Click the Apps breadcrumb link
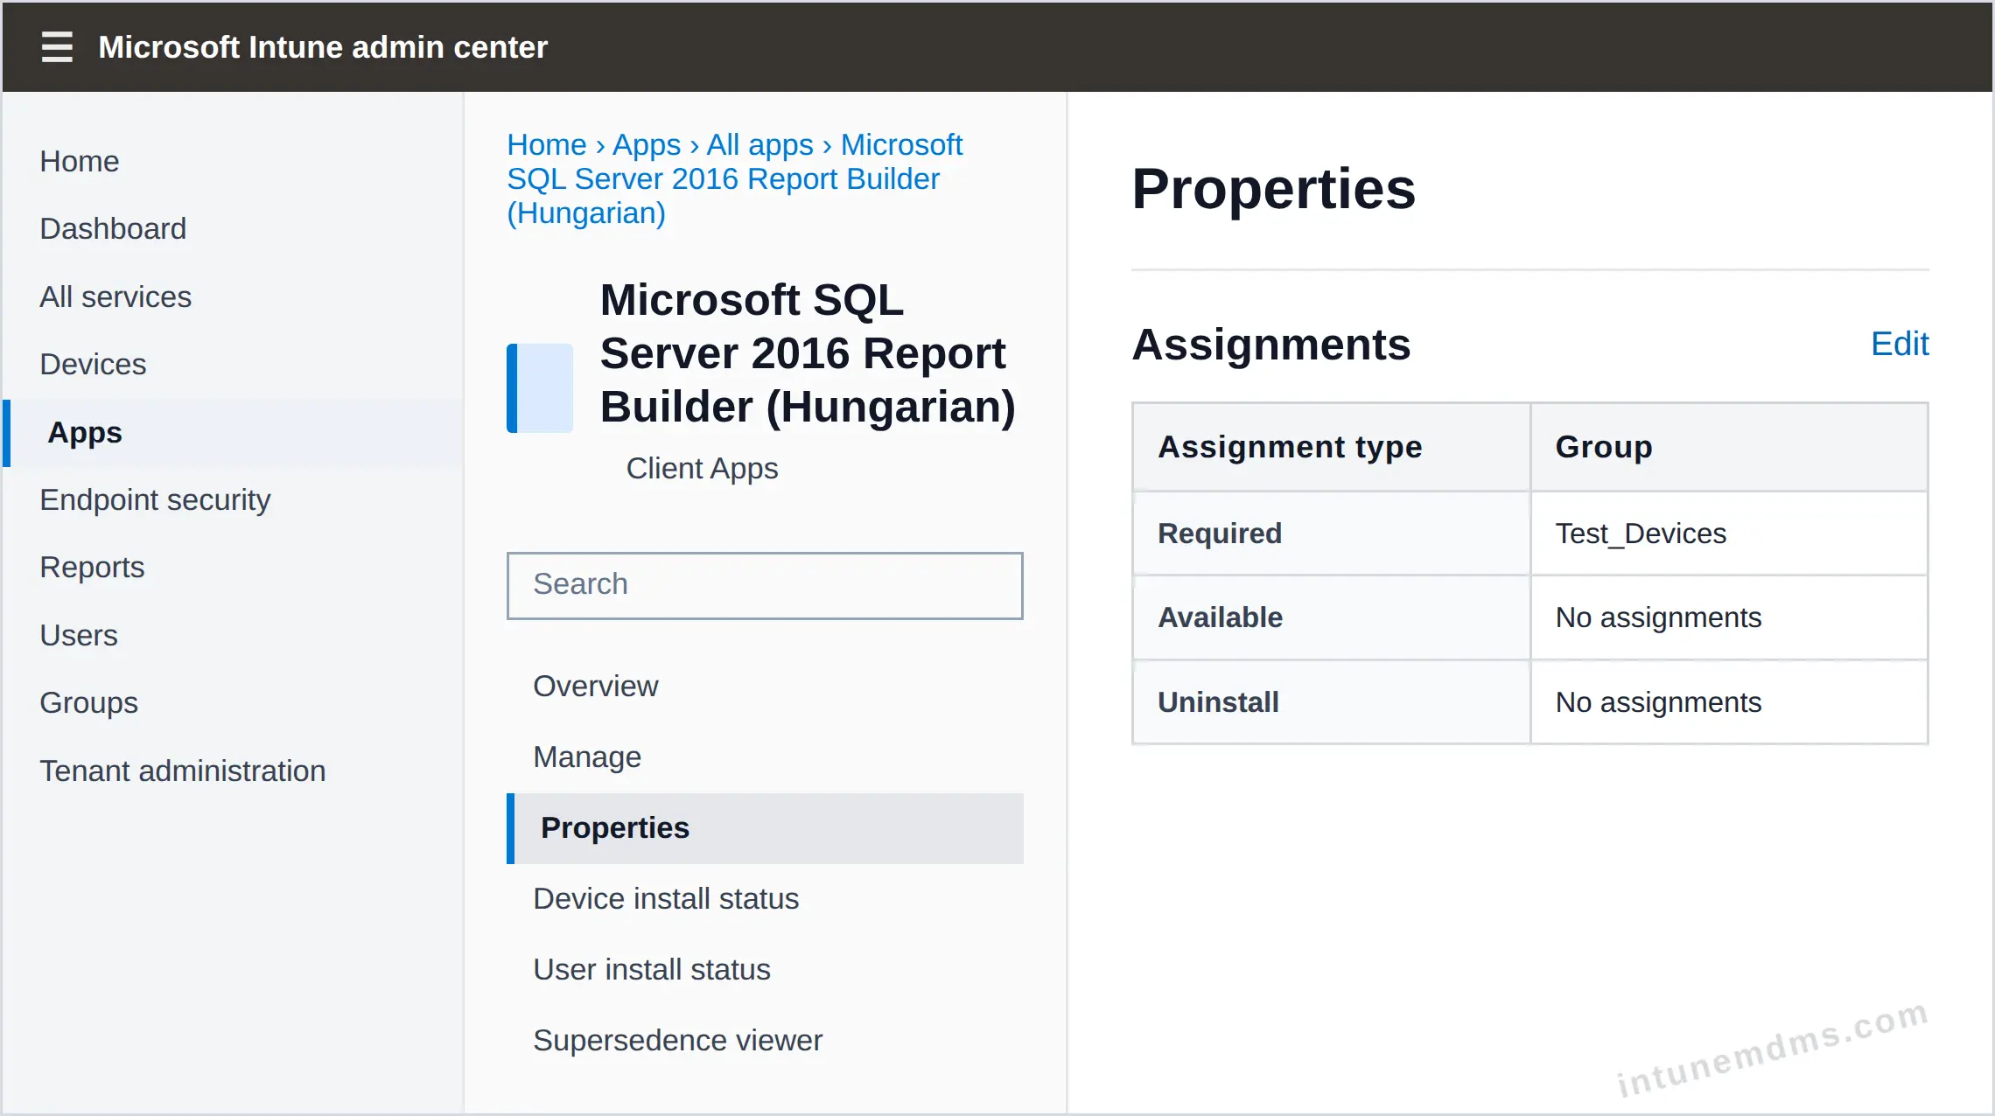 647,145
